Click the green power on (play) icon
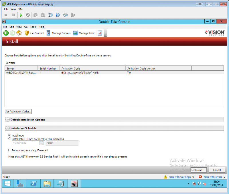The height and width of the screenshot is (194, 229). (x=21, y=15)
